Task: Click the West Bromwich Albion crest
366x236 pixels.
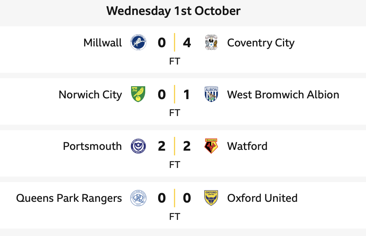Action: click(x=211, y=94)
